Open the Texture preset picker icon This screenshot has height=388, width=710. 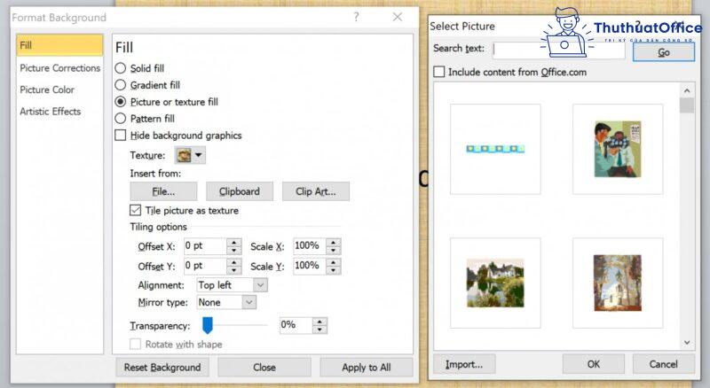pos(190,155)
